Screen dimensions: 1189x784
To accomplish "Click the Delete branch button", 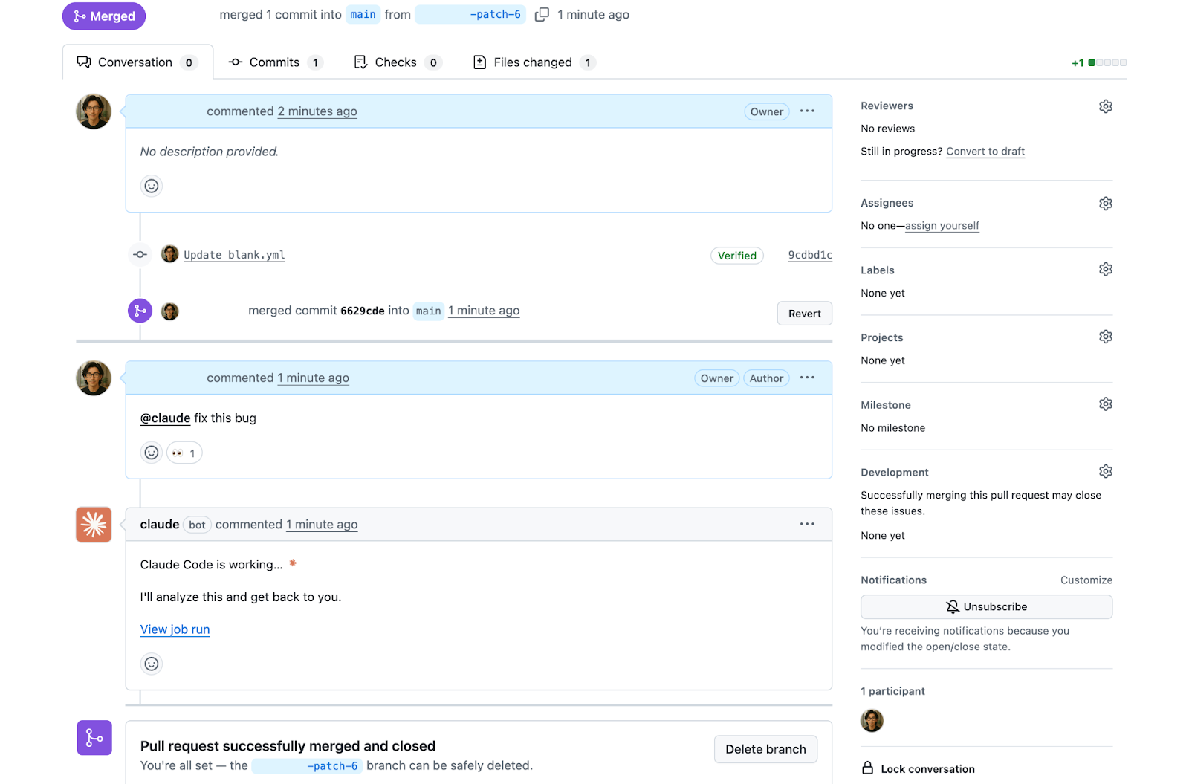I will (765, 749).
